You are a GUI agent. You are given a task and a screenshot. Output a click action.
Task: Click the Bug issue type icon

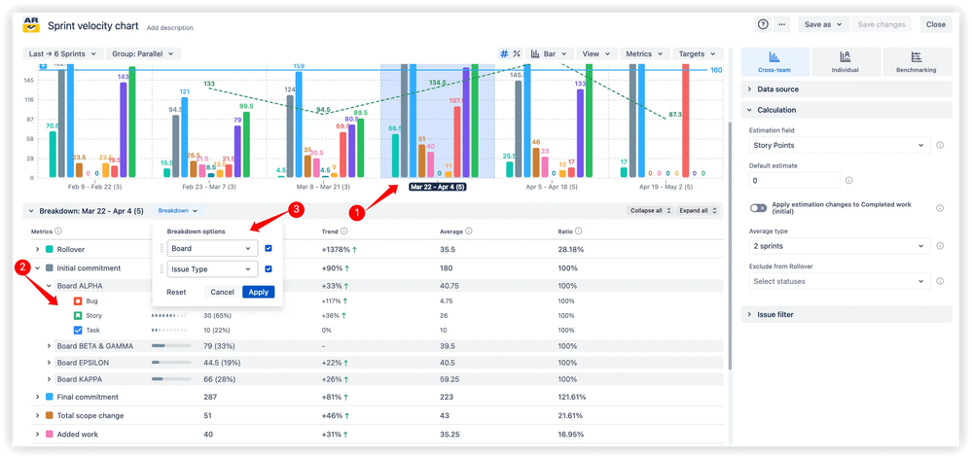click(78, 301)
